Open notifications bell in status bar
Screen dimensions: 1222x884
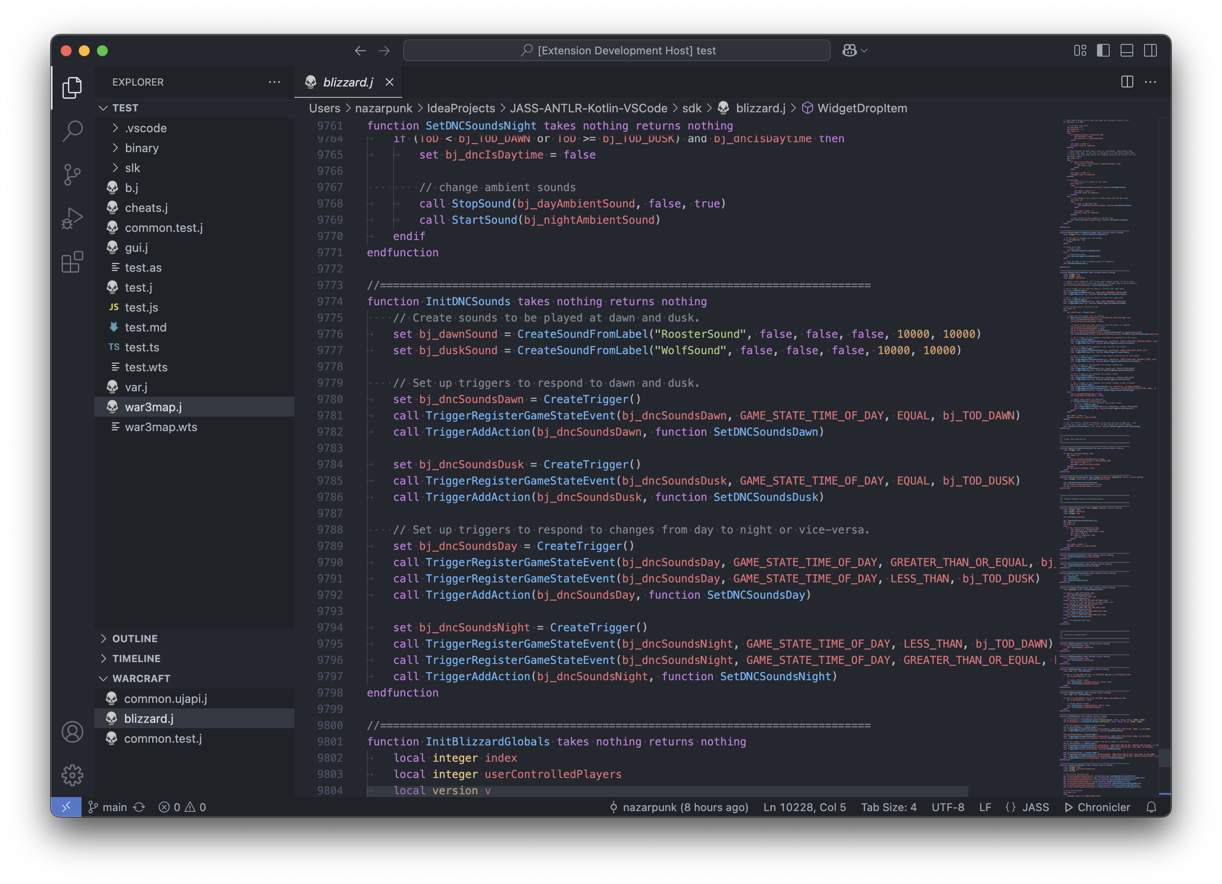pyautogui.click(x=1151, y=807)
